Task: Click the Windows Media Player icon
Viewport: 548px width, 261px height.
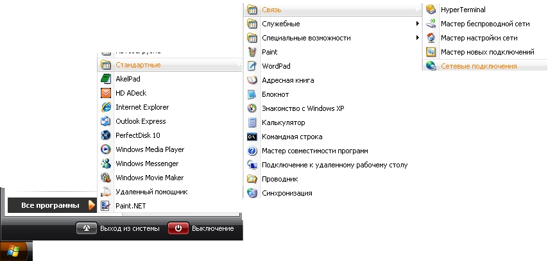Action: (106, 149)
